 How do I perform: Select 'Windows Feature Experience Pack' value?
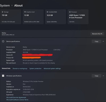pos(39,95)
